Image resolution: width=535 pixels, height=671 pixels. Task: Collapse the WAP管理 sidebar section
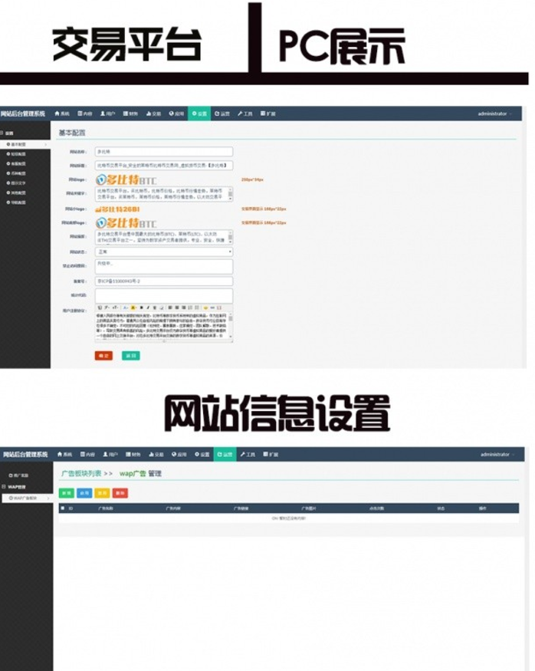click(14, 487)
